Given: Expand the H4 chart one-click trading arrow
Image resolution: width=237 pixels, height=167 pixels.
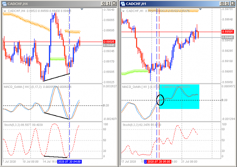Looking at the screenshot, I should click(x=5, y=11).
